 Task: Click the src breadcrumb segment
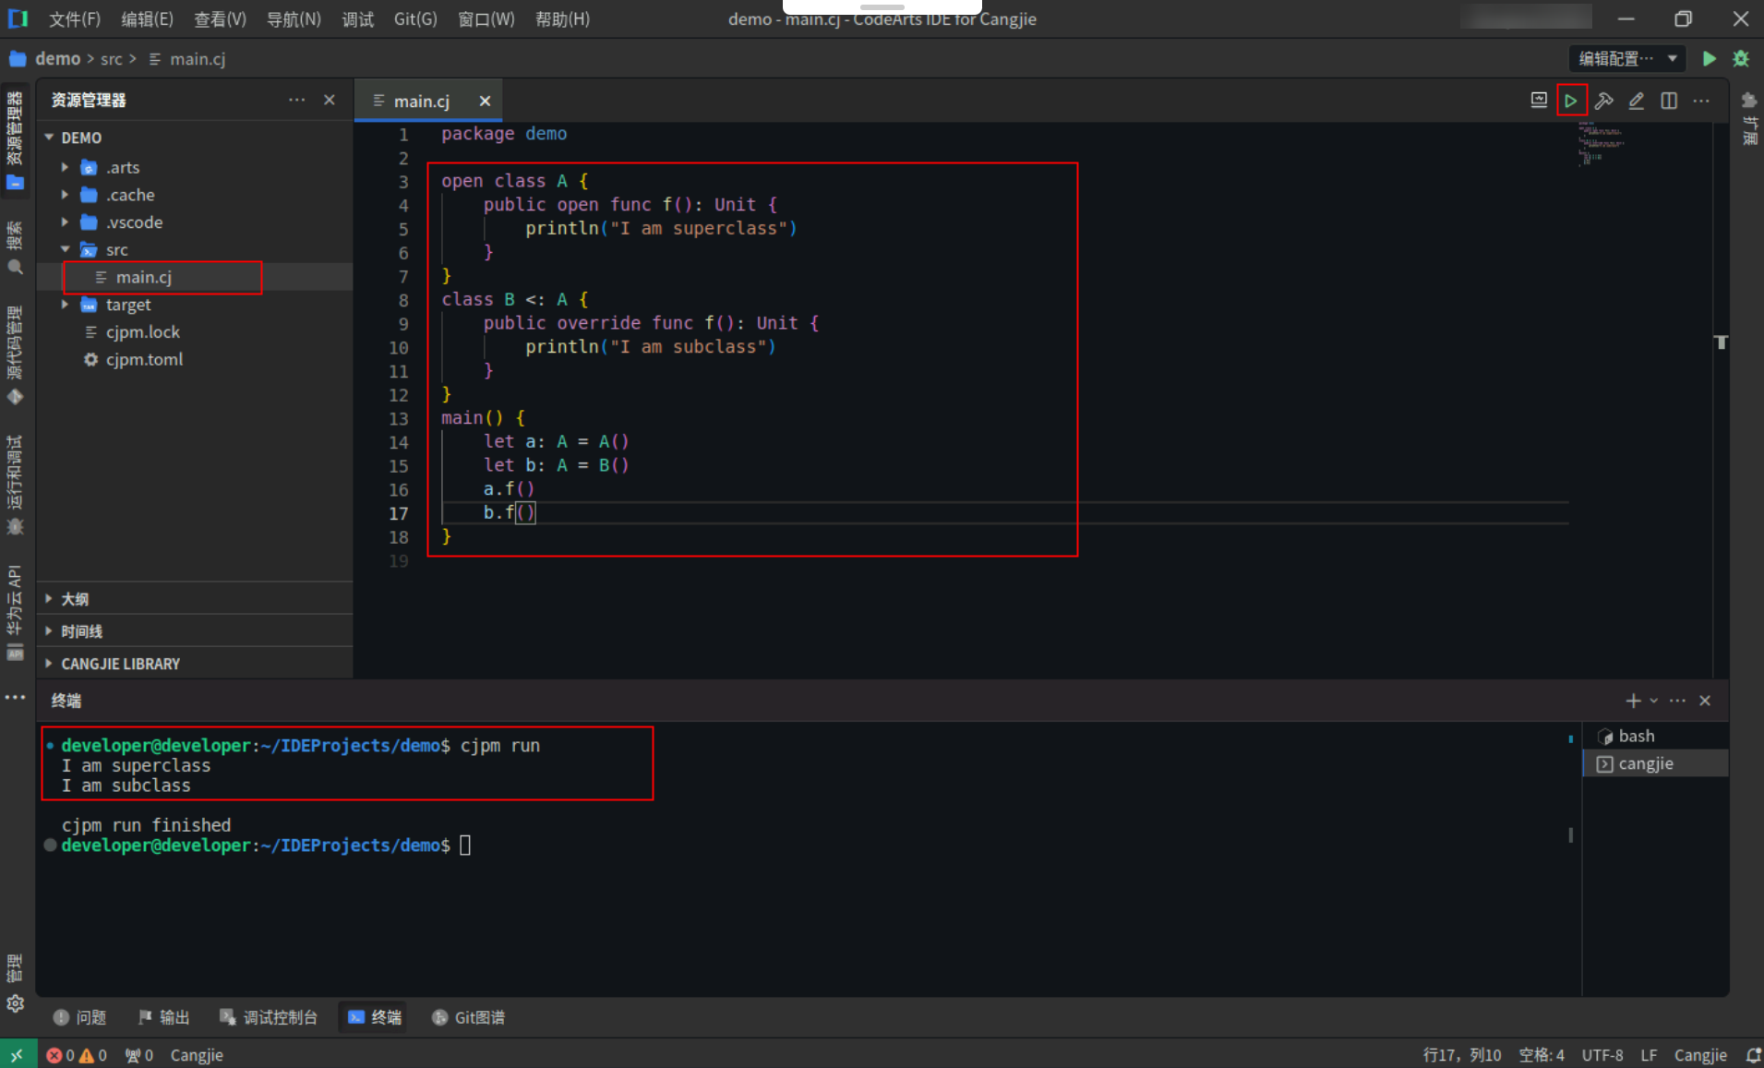(x=112, y=59)
